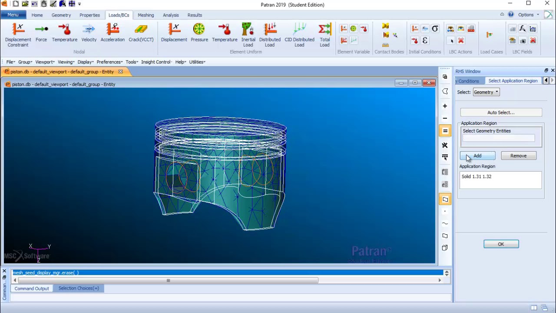Open the Select Geometry dropdown
Viewport: 556px width, 313px height.
pyautogui.click(x=486, y=92)
